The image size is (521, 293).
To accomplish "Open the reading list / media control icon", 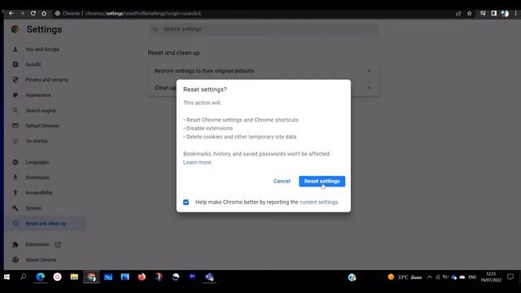I will [x=483, y=13].
